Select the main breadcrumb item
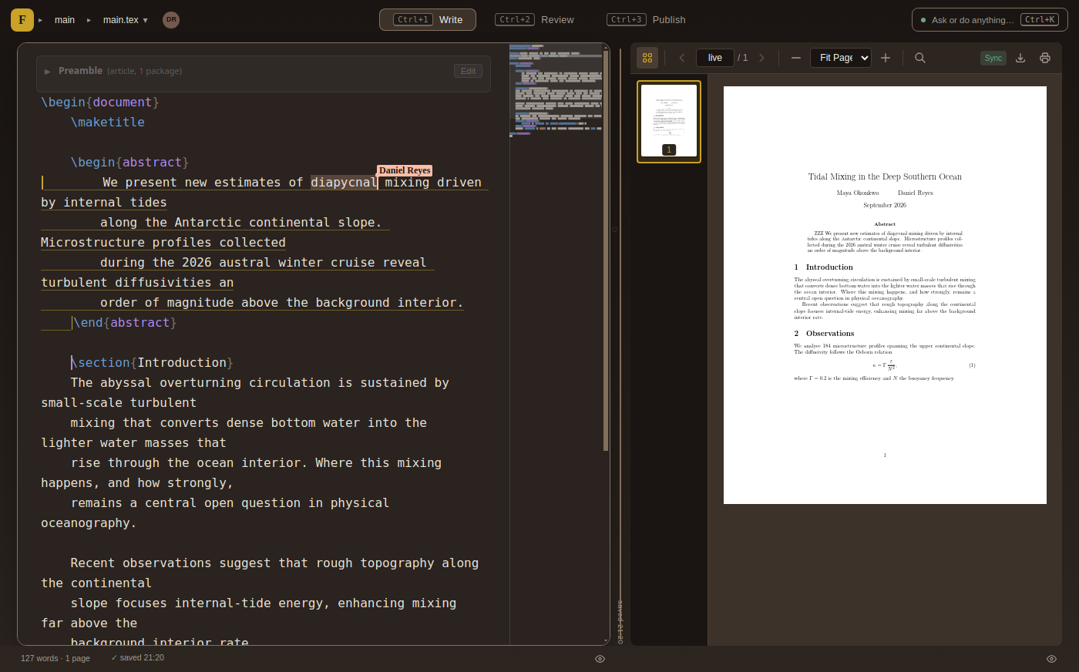 pyautogui.click(x=65, y=20)
